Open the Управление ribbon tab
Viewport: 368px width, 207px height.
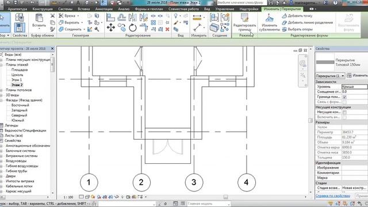pyautogui.click(x=225, y=9)
